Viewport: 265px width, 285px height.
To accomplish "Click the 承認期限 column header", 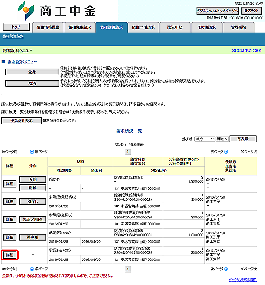I will [x=64, y=170].
